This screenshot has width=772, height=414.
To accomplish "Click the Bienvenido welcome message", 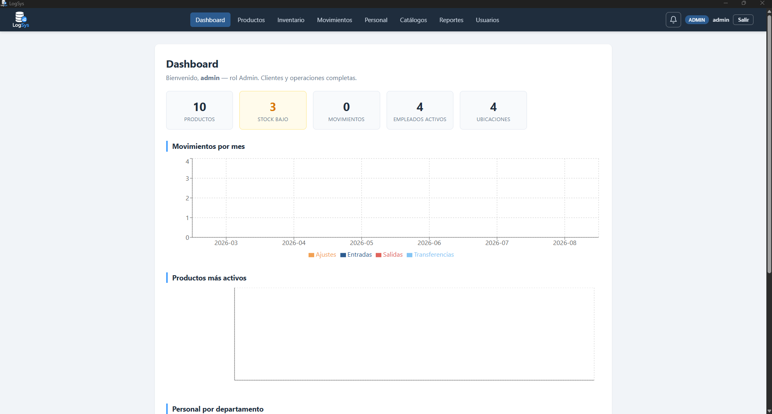I will pos(261,78).
